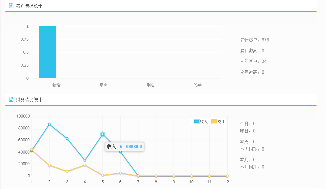Select the highlighted income point at month 5
This screenshot has height=189, width=326.
click(102, 134)
